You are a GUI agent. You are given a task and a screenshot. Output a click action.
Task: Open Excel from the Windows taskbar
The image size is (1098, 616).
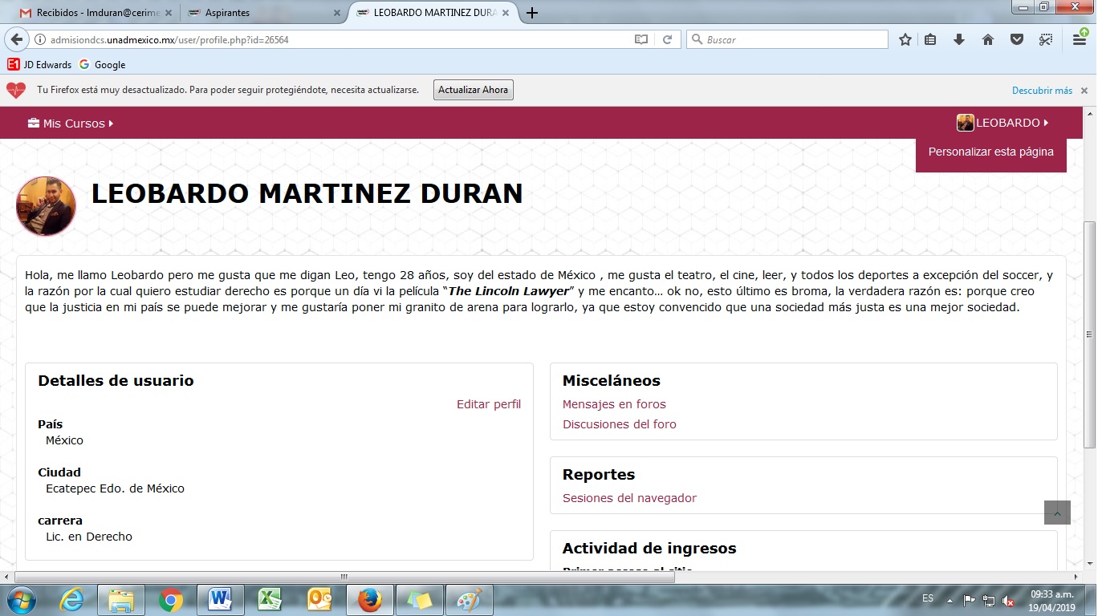tap(270, 599)
